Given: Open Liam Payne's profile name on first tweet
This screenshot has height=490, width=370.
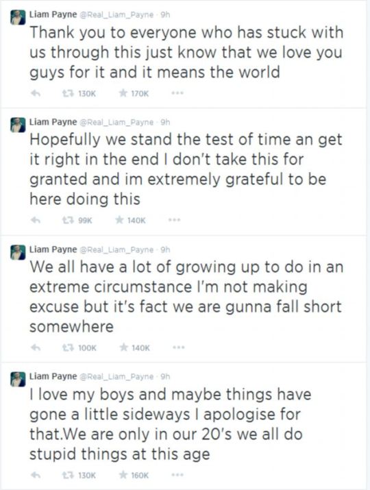Looking at the screenshot, I should pyautogui.click(x=53, y=15).
